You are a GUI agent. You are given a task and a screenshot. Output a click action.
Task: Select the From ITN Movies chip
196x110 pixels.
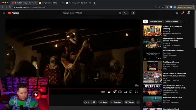click(x=172, y=21)
